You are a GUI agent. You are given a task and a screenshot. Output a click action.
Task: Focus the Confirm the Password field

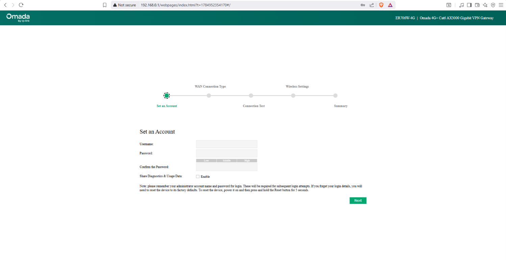click(227, 167)
